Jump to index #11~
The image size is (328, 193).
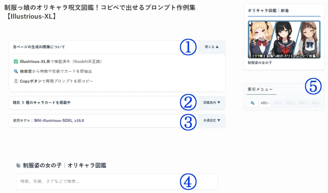tap(278, 103)
